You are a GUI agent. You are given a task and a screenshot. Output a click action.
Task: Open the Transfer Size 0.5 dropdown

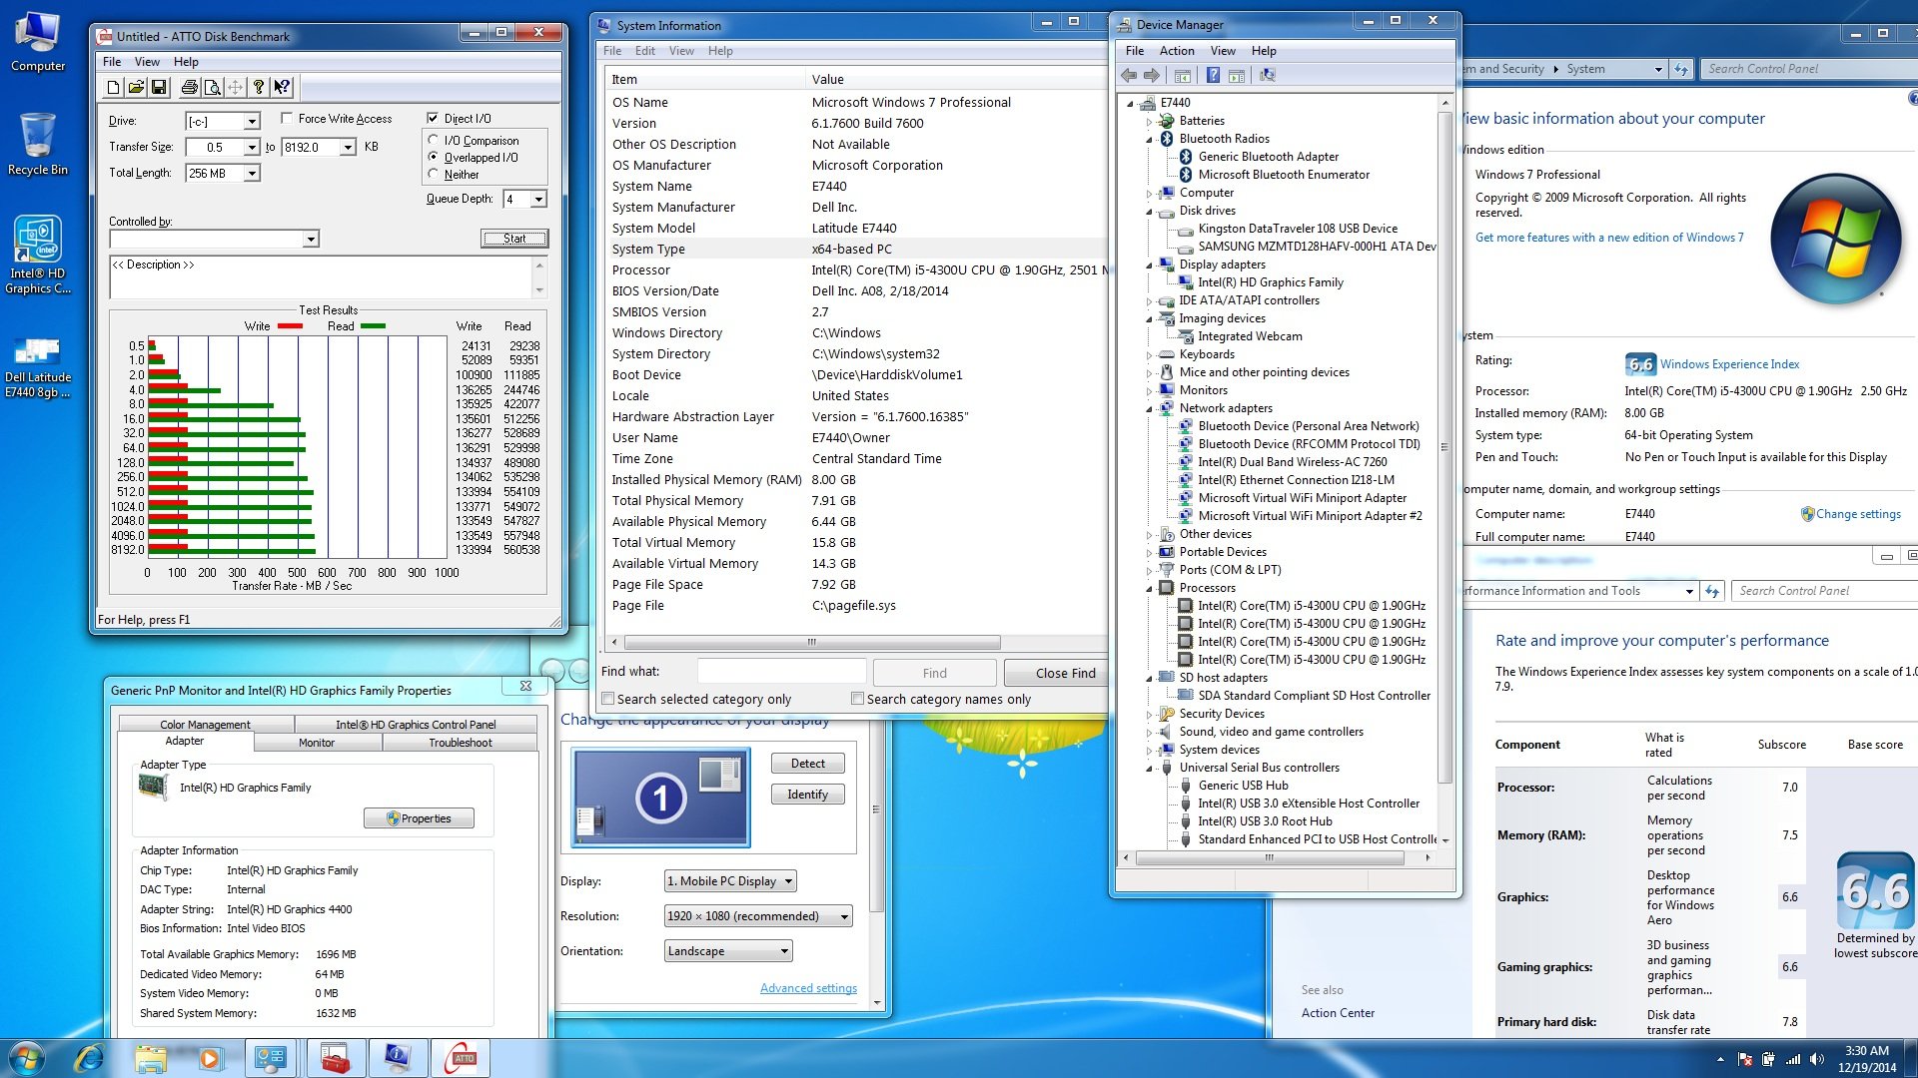click(x=252, y=148)
